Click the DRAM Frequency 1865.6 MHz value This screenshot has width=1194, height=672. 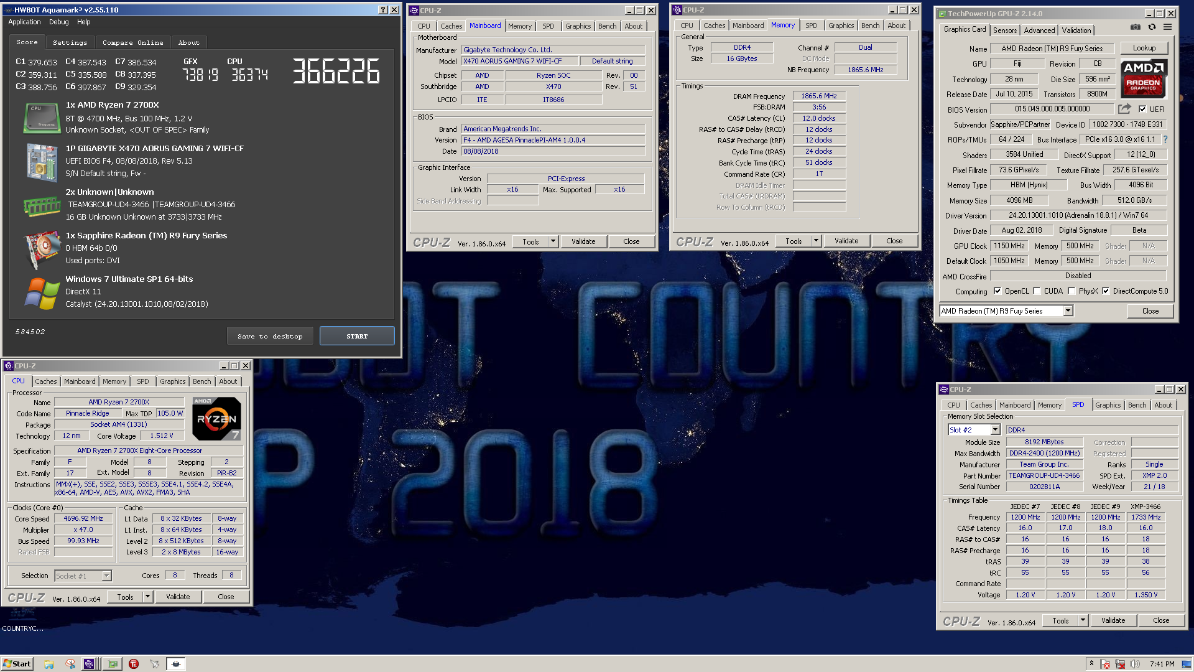click(x=819, y=96)
